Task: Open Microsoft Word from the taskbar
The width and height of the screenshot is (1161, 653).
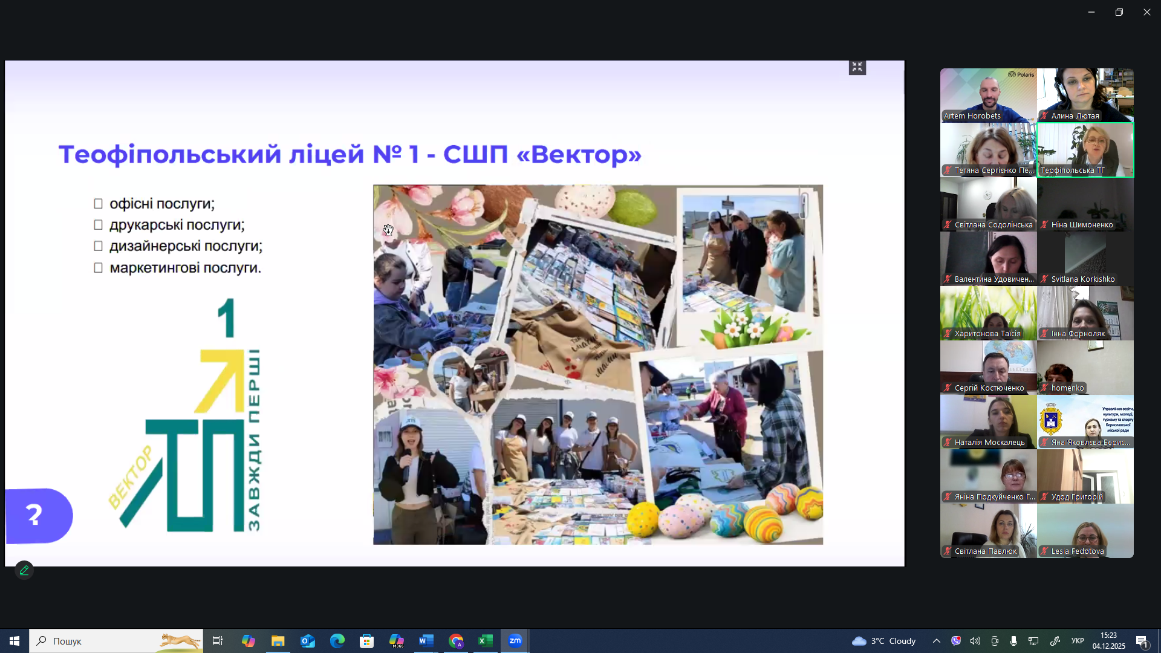Action: [x=426, y=641]
